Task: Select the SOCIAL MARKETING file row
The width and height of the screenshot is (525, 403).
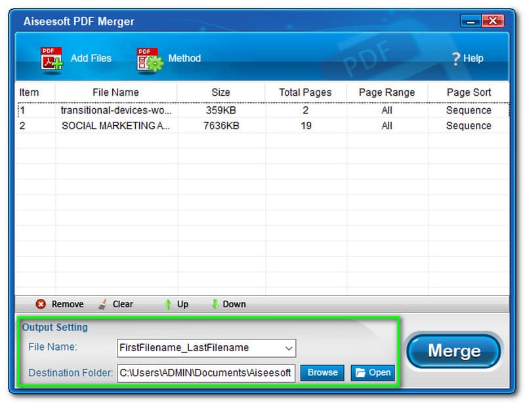Action: [115, 126]
